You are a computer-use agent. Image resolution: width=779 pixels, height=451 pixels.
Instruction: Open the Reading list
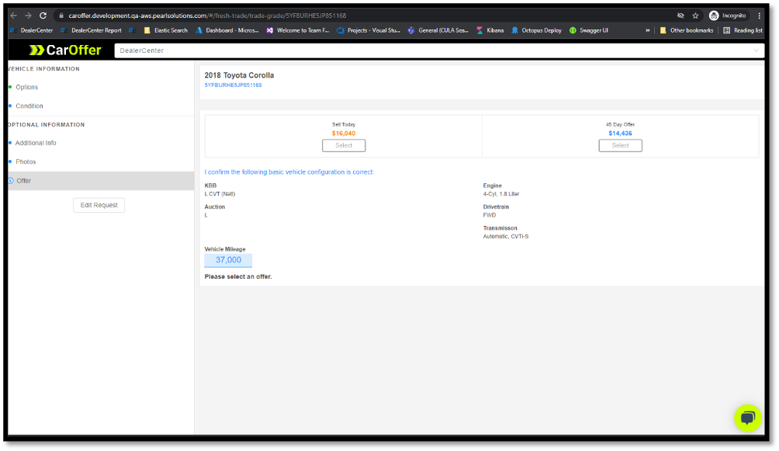pos(743,30)
